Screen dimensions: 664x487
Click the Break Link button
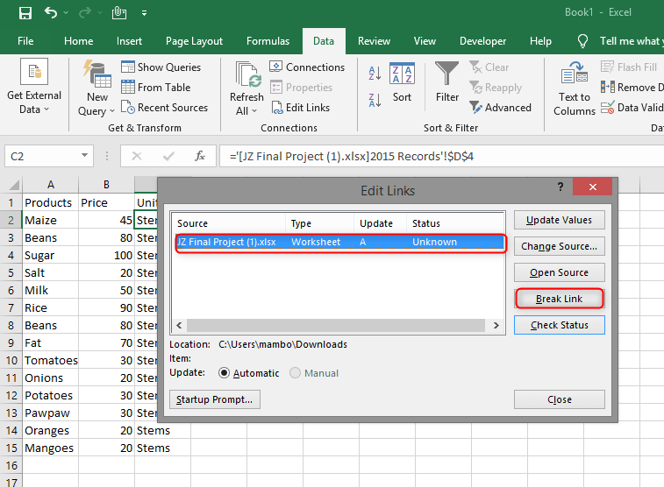[559, 299]
